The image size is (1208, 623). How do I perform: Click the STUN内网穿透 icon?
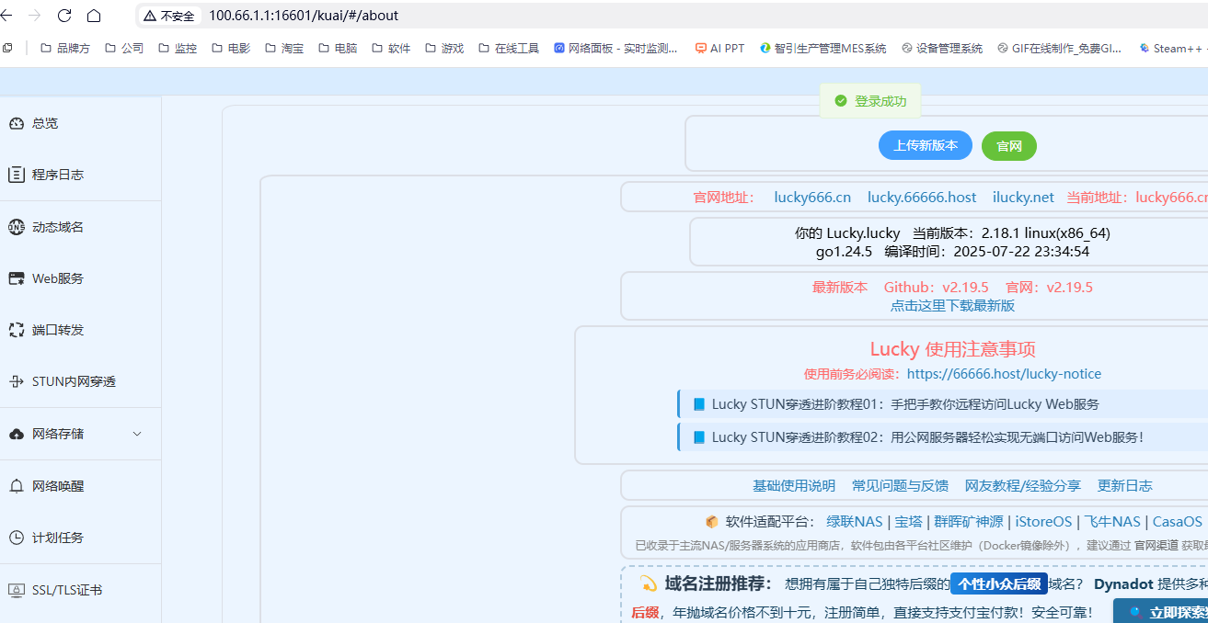coord(17,381)
